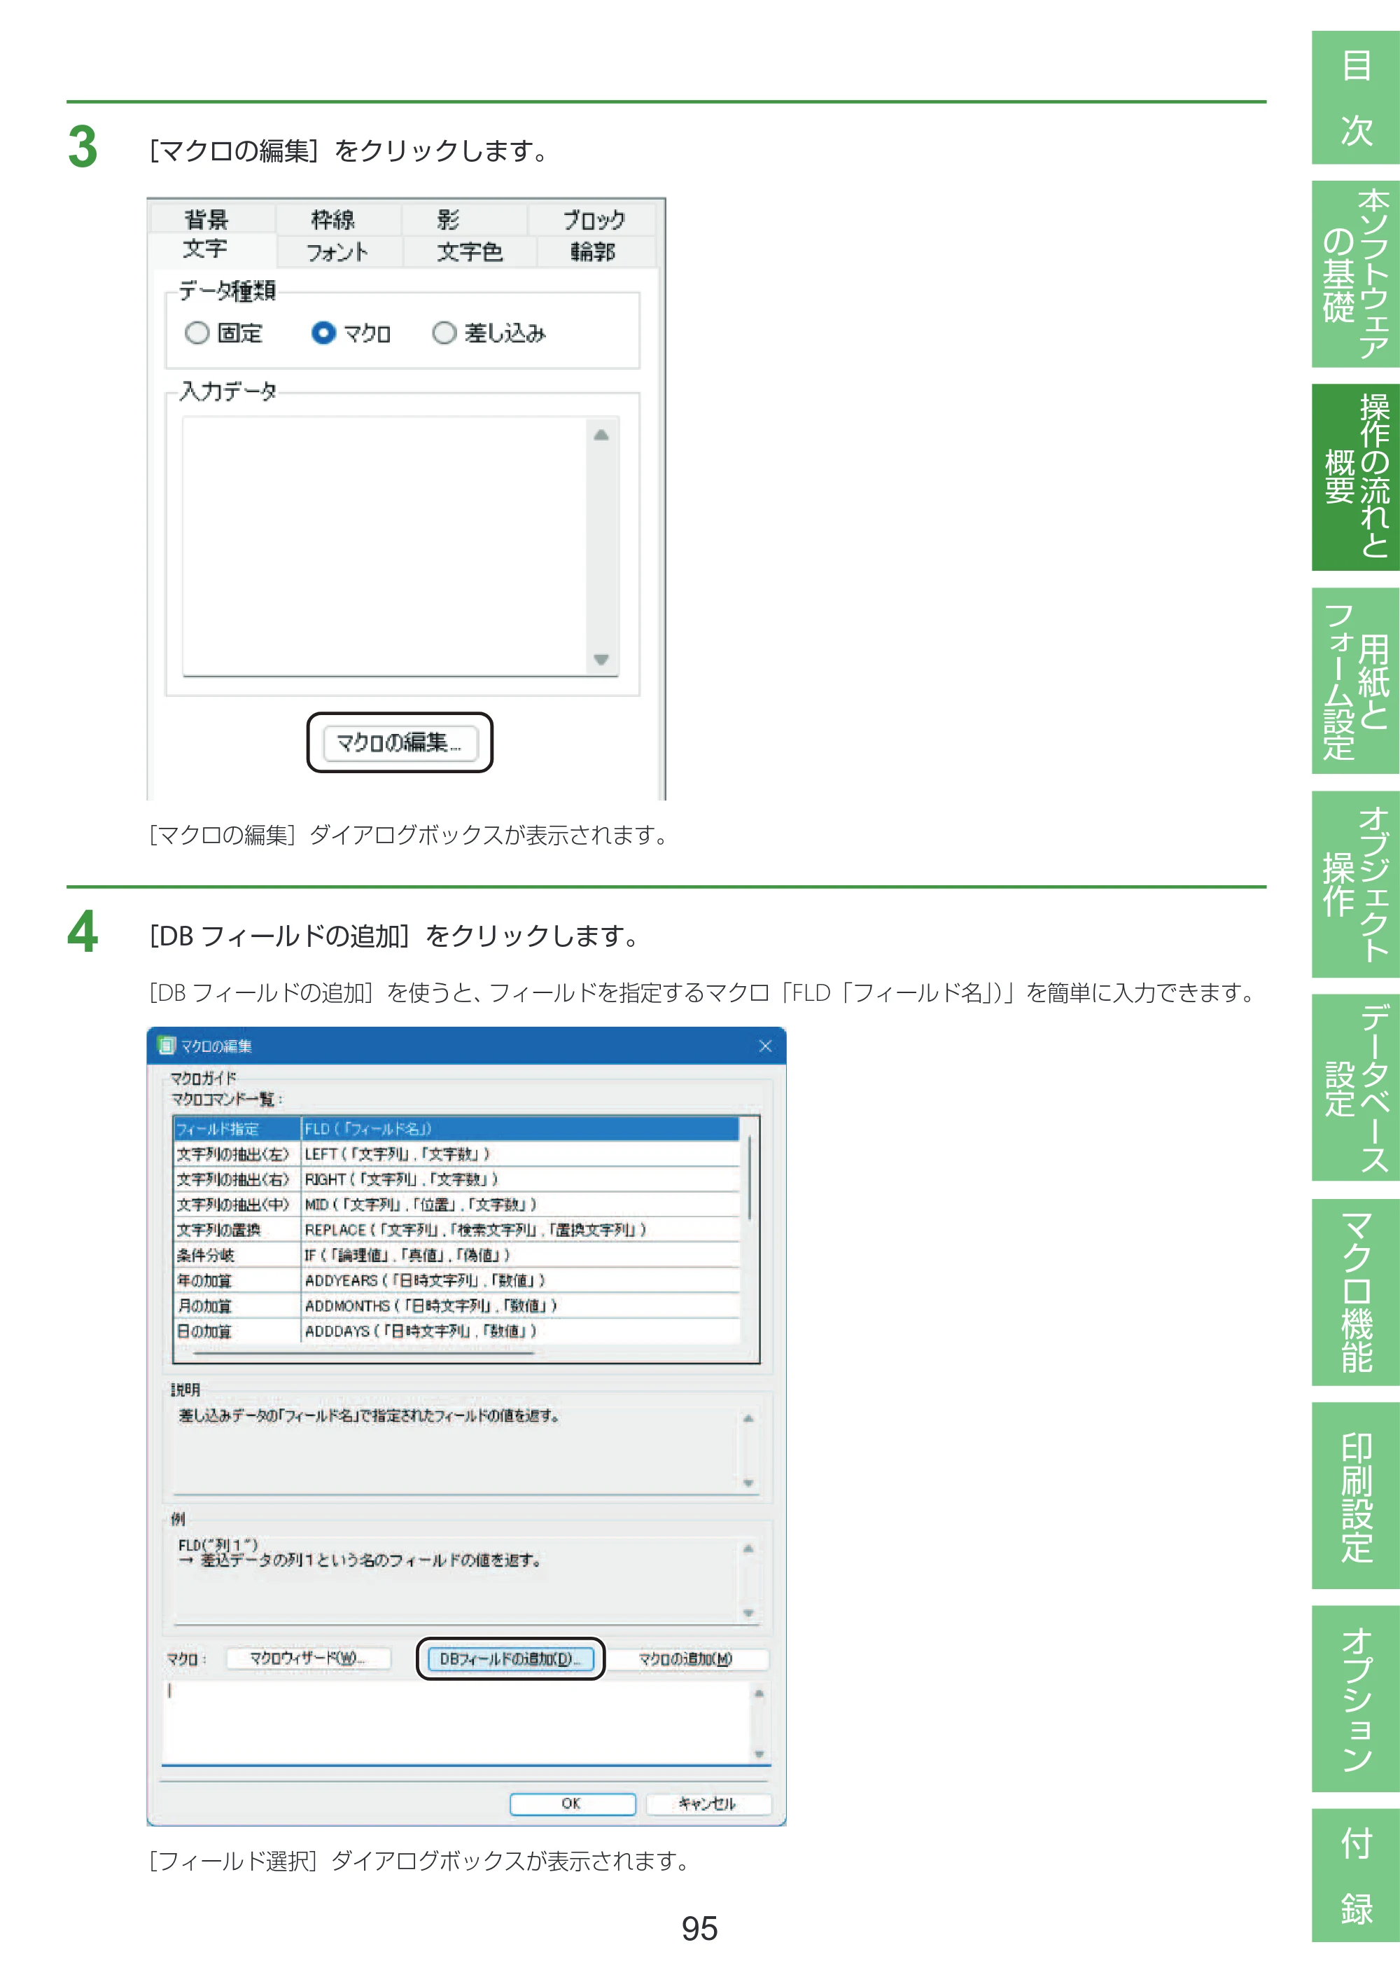Image resolution: width=1400 pixels, height=1982 pixels.
Task: Select the フィールド指定 FLD row
Action: (456, 1128)
